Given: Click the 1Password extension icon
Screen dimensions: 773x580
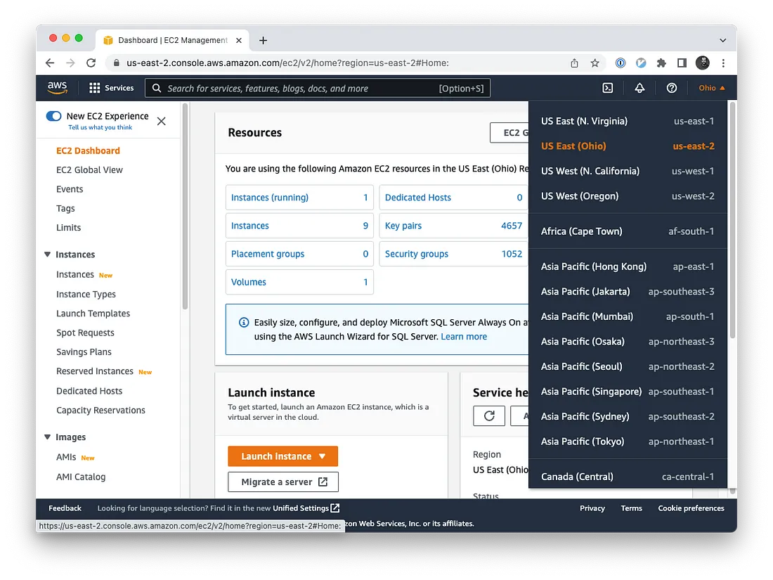Looking at the screenshot, I should pyautogui.click(x=621, y=63).
